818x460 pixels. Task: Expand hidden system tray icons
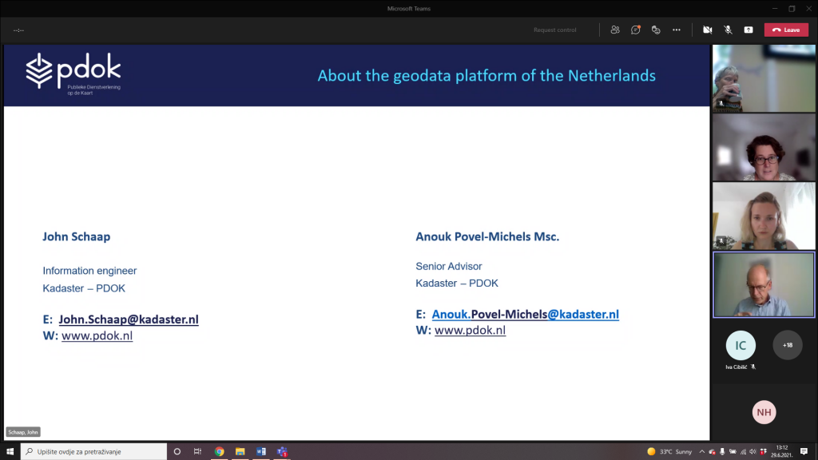pyautogui.click(x=701, y=451)
